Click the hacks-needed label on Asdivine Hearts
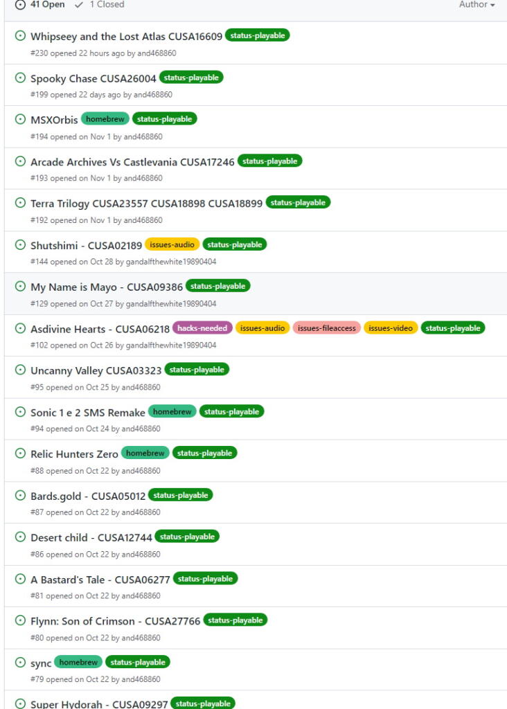The image size is (507, 709). [202, 327]
